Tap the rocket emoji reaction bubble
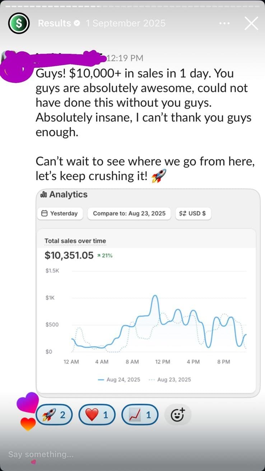Viewport: 265px width, 471px height. [54, 414]
